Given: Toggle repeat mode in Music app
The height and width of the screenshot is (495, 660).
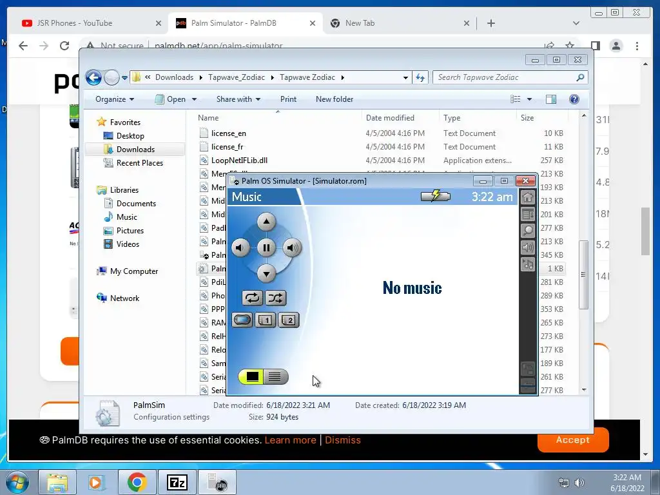Looking at the screenshot, I should 253,298.
